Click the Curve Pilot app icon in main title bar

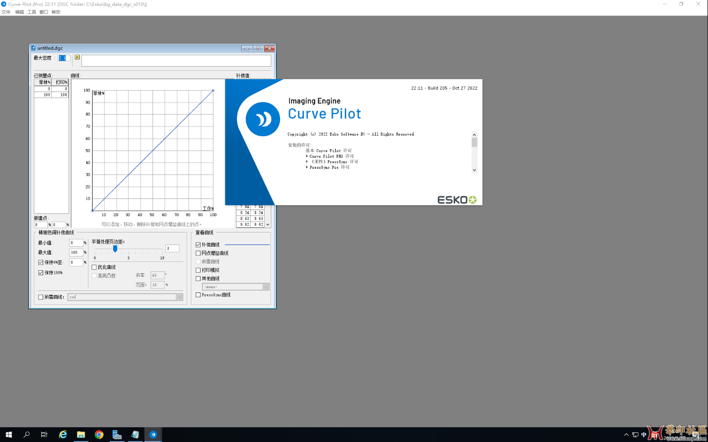[x=4, y=4]
